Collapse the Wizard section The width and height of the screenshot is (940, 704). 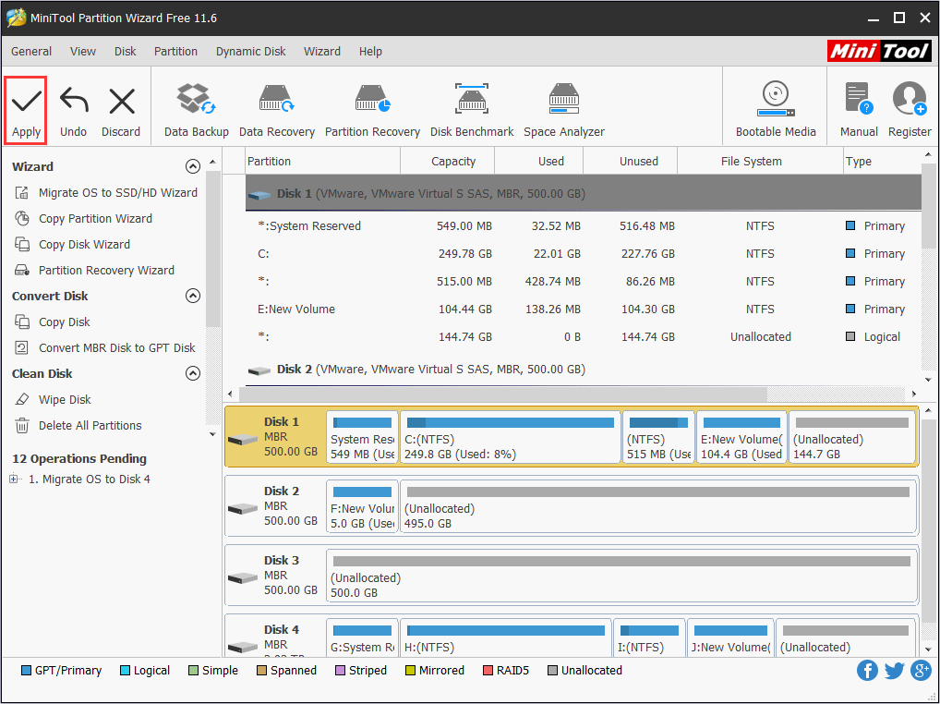tap(192, 166)
